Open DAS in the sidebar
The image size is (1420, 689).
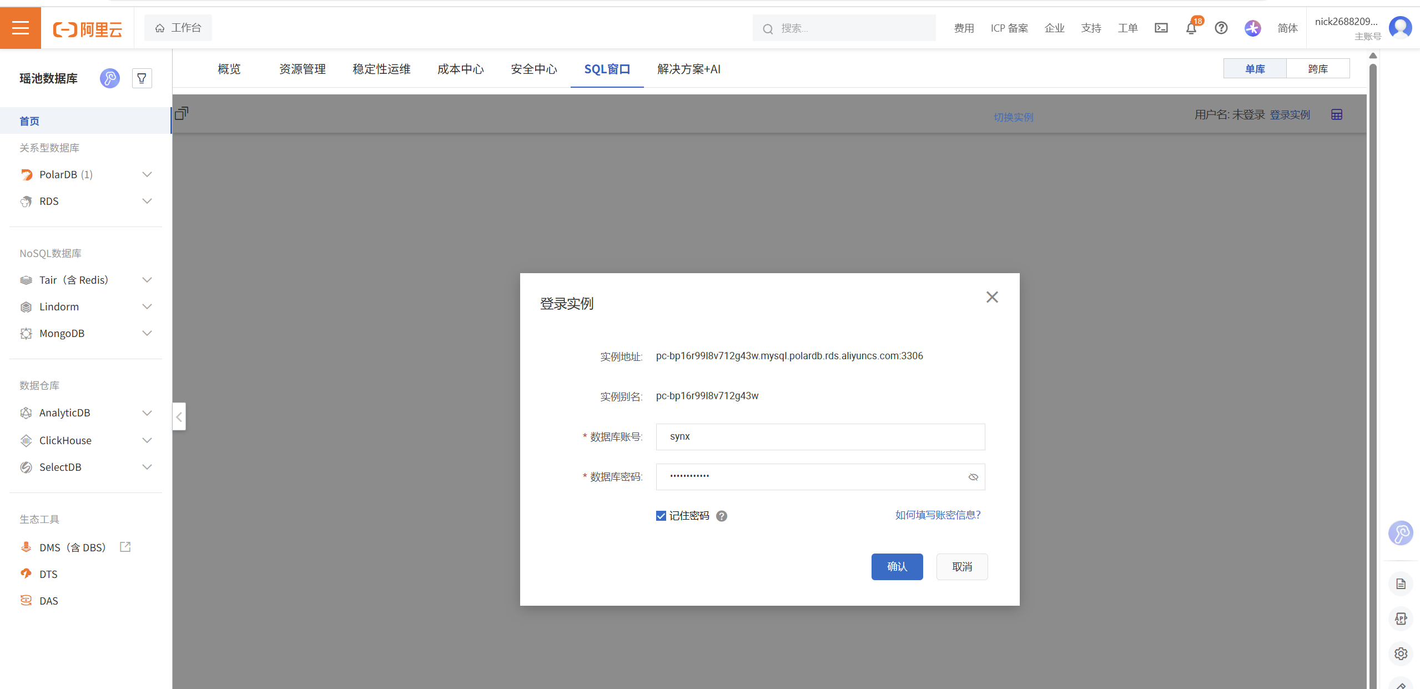point(48,601)
